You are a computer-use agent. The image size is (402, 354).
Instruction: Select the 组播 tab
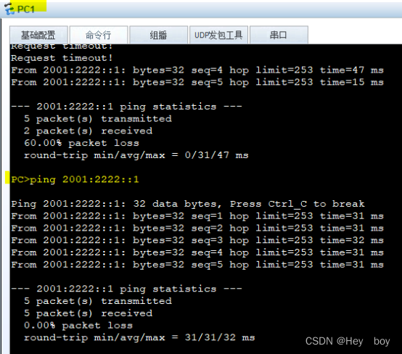coord(158,35)
